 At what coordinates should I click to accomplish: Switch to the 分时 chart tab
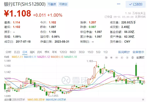point(8,52)
